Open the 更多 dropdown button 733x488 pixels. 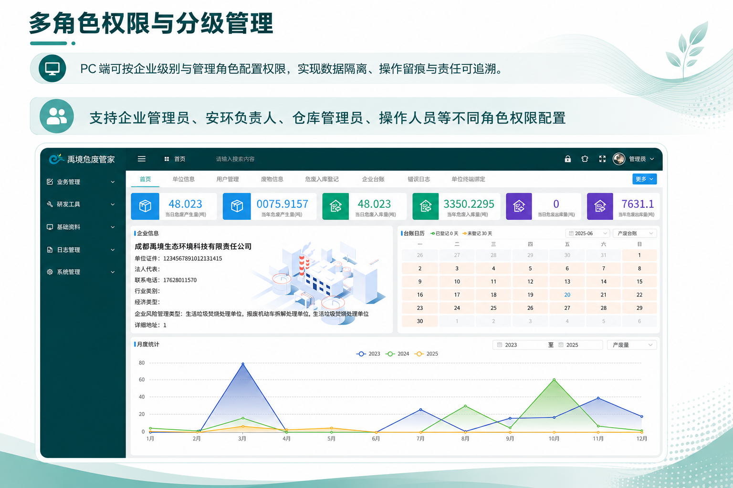(644, 179)
